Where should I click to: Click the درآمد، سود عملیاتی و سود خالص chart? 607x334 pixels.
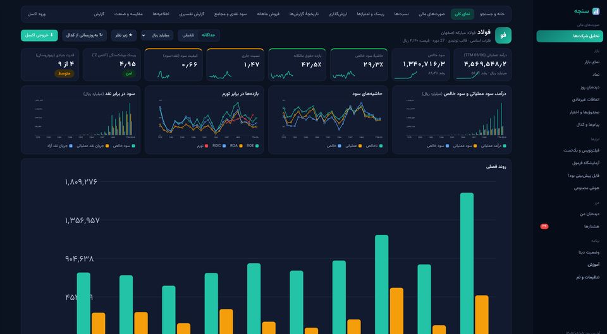451,120
